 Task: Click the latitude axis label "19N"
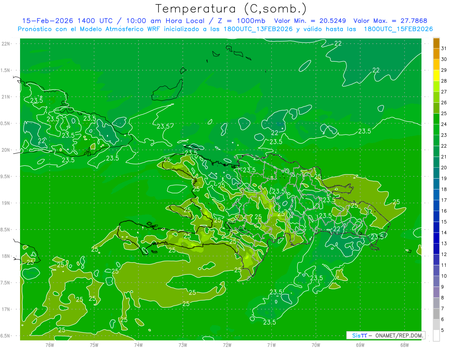click(6, 203)
